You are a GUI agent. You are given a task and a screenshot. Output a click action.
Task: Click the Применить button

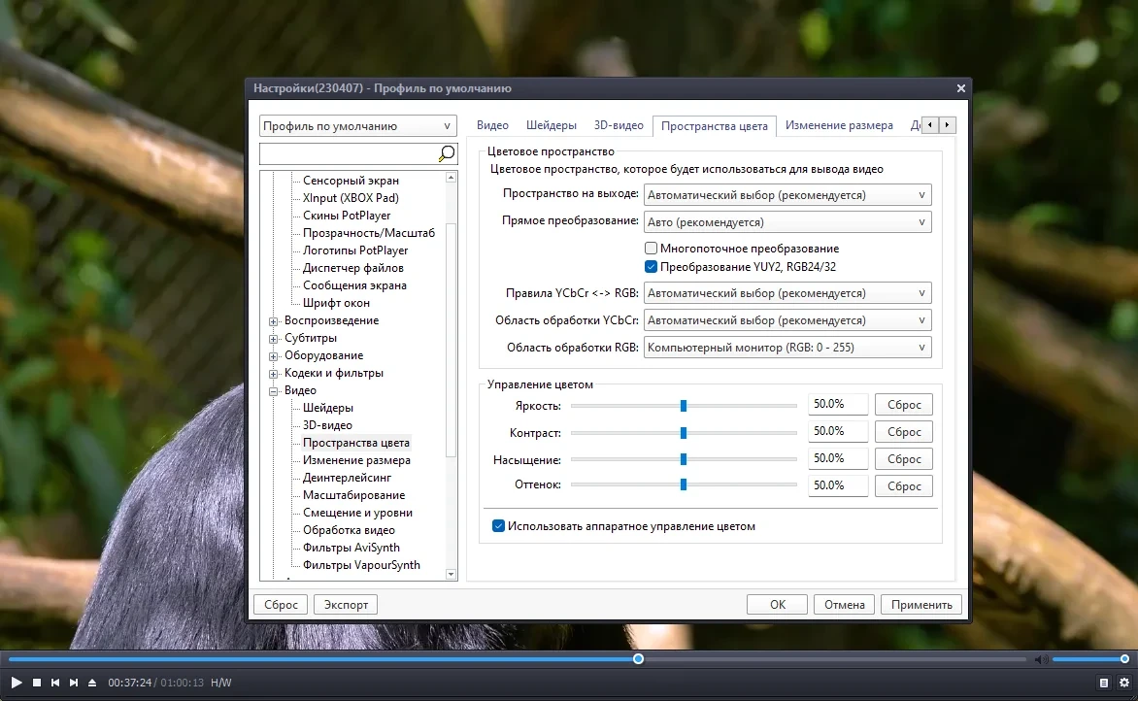coord(921,605)
